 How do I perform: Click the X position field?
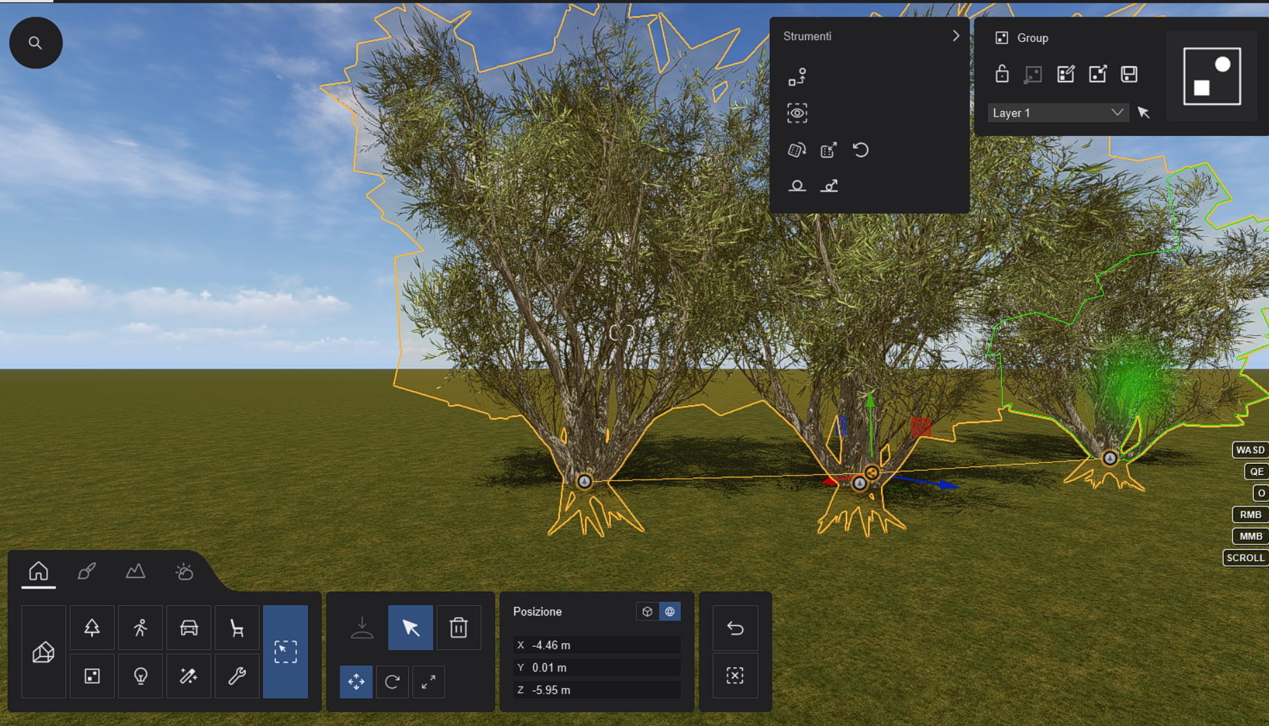pos(597,645)
